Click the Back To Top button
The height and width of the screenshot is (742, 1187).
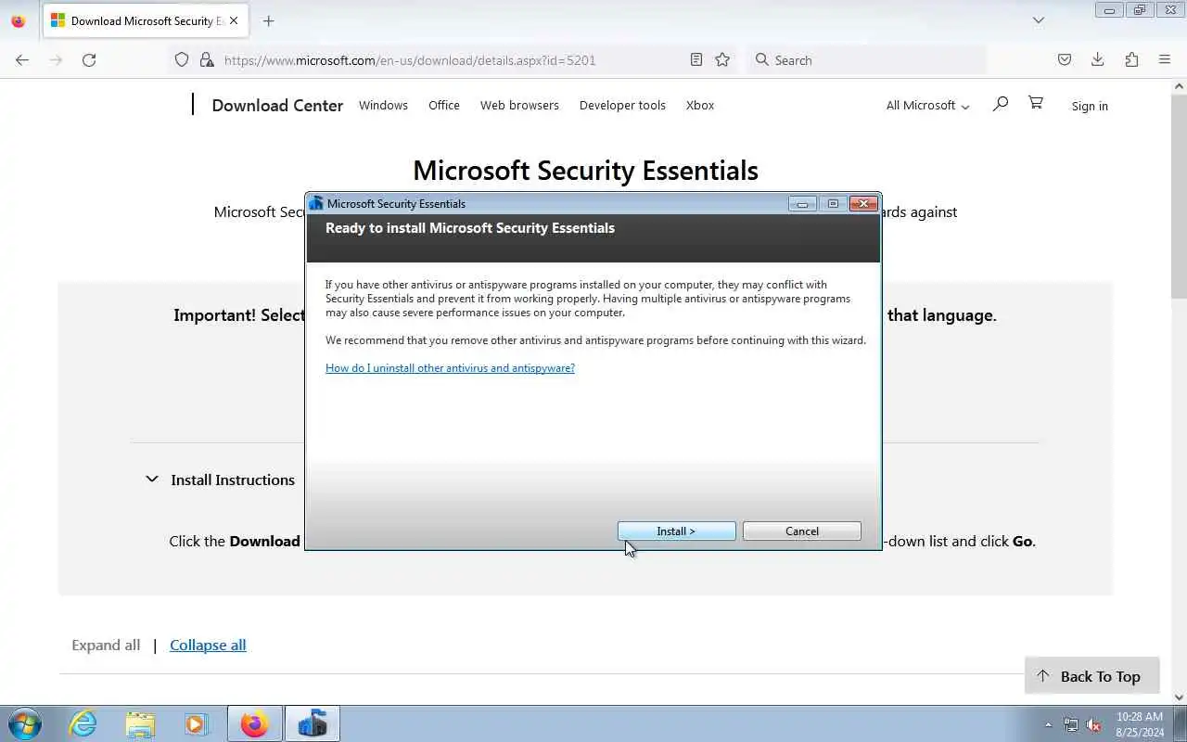tap(1091, 676)
